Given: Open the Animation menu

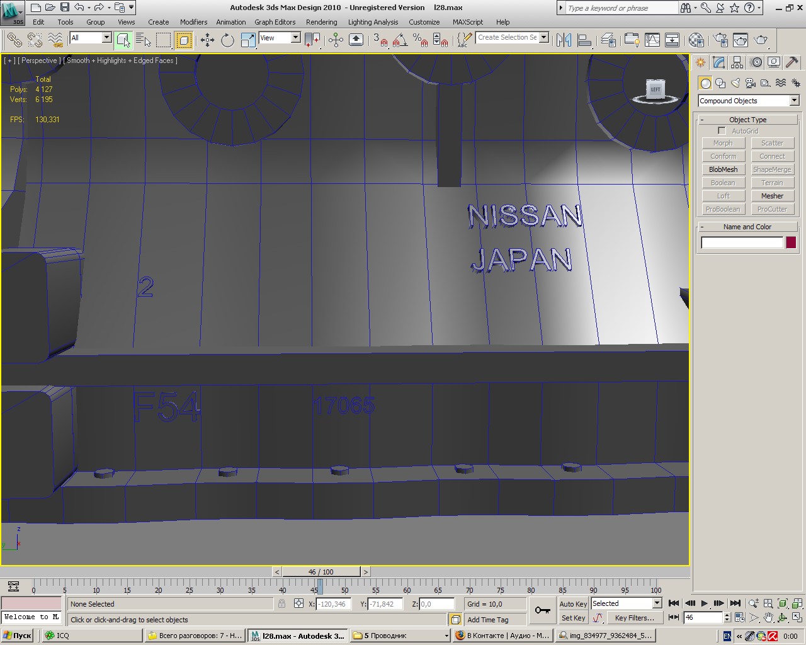Looking at the screenshot, I should point(231,22).
